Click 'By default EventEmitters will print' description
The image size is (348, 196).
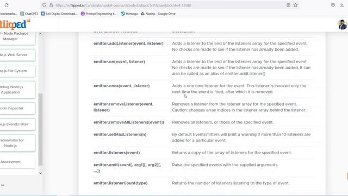point(241,137)
